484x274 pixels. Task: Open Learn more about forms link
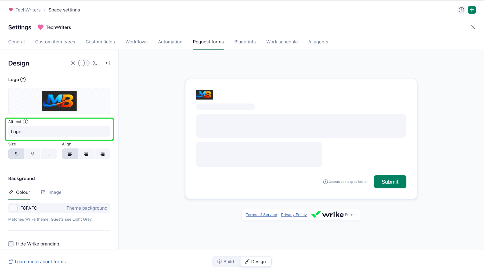tap(40, 262)
